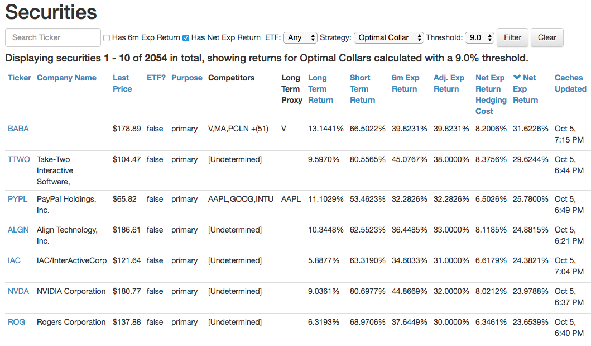Sort by Ticker column header
Image resolution: width=591 pixels, height=346 pixels.
20,78
